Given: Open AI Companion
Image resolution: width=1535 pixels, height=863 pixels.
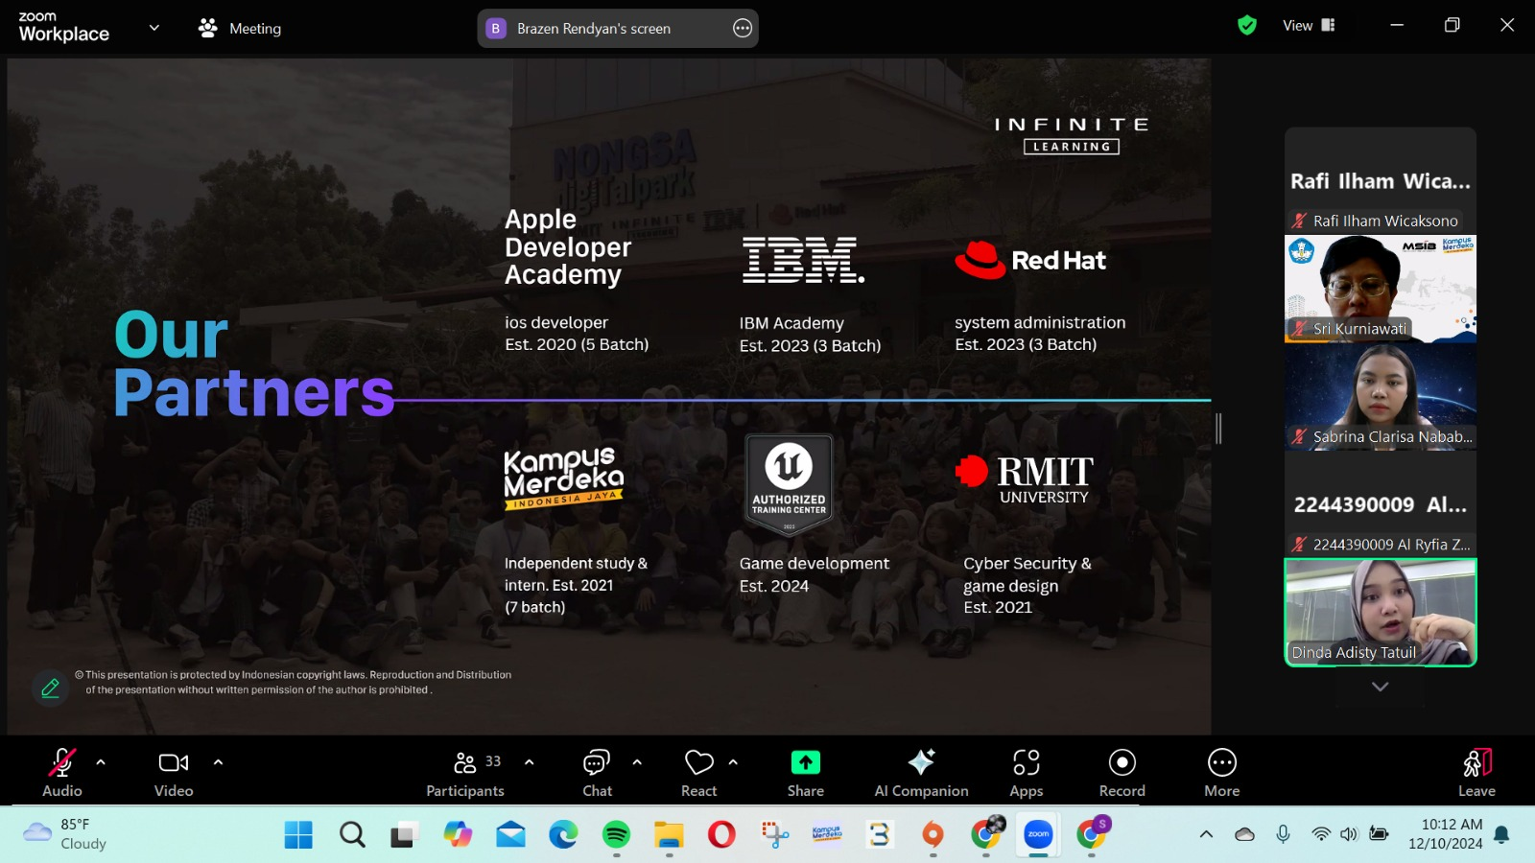Looking at the screenshot, I should tap(921, 773).
